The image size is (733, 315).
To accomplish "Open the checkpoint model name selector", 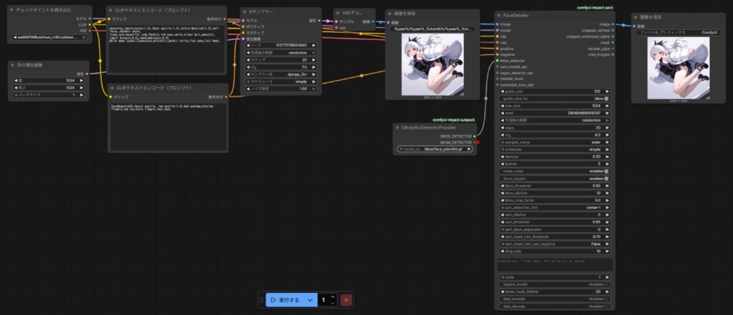I will 50,38.
